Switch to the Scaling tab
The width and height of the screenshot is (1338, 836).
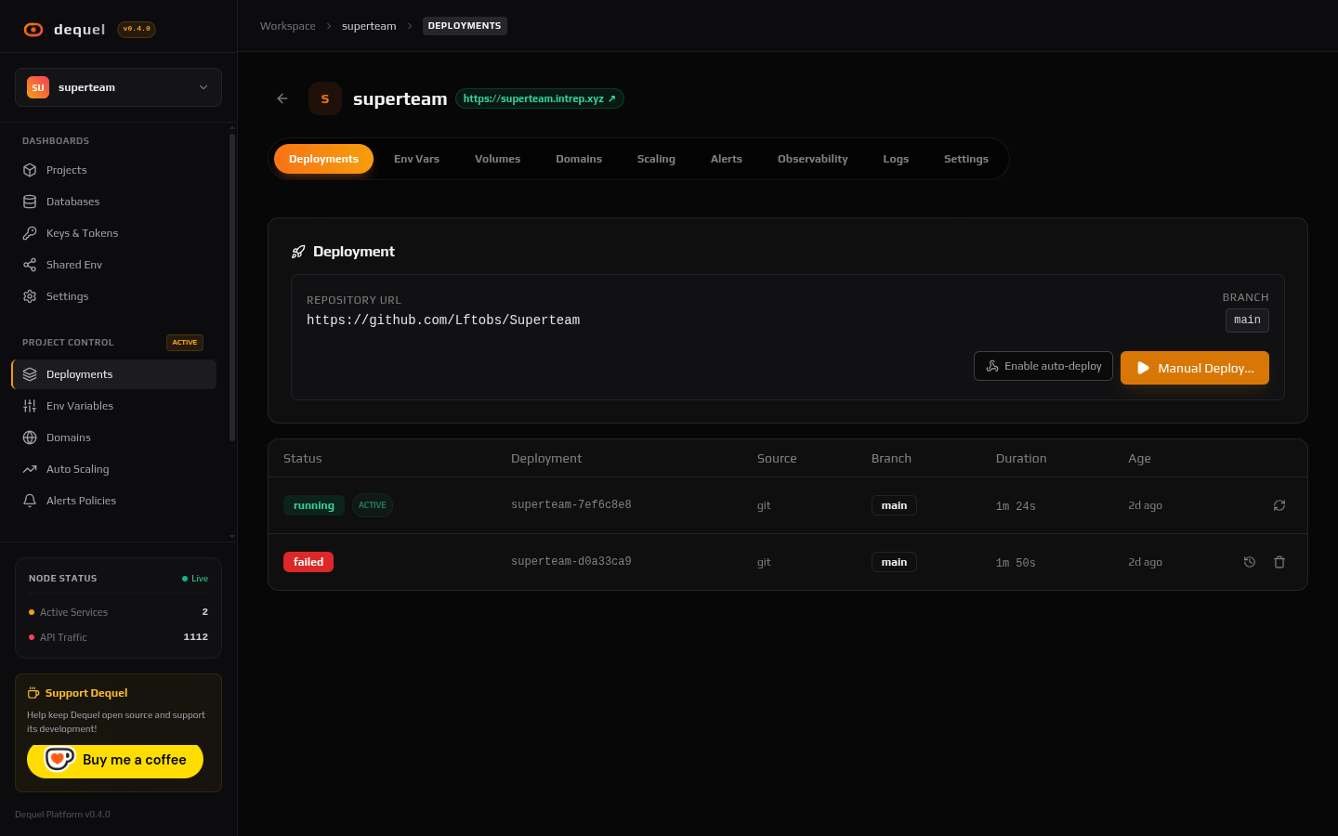(656, 159)
